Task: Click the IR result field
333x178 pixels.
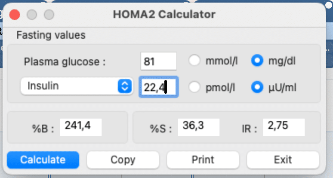Action: point(284,126)
